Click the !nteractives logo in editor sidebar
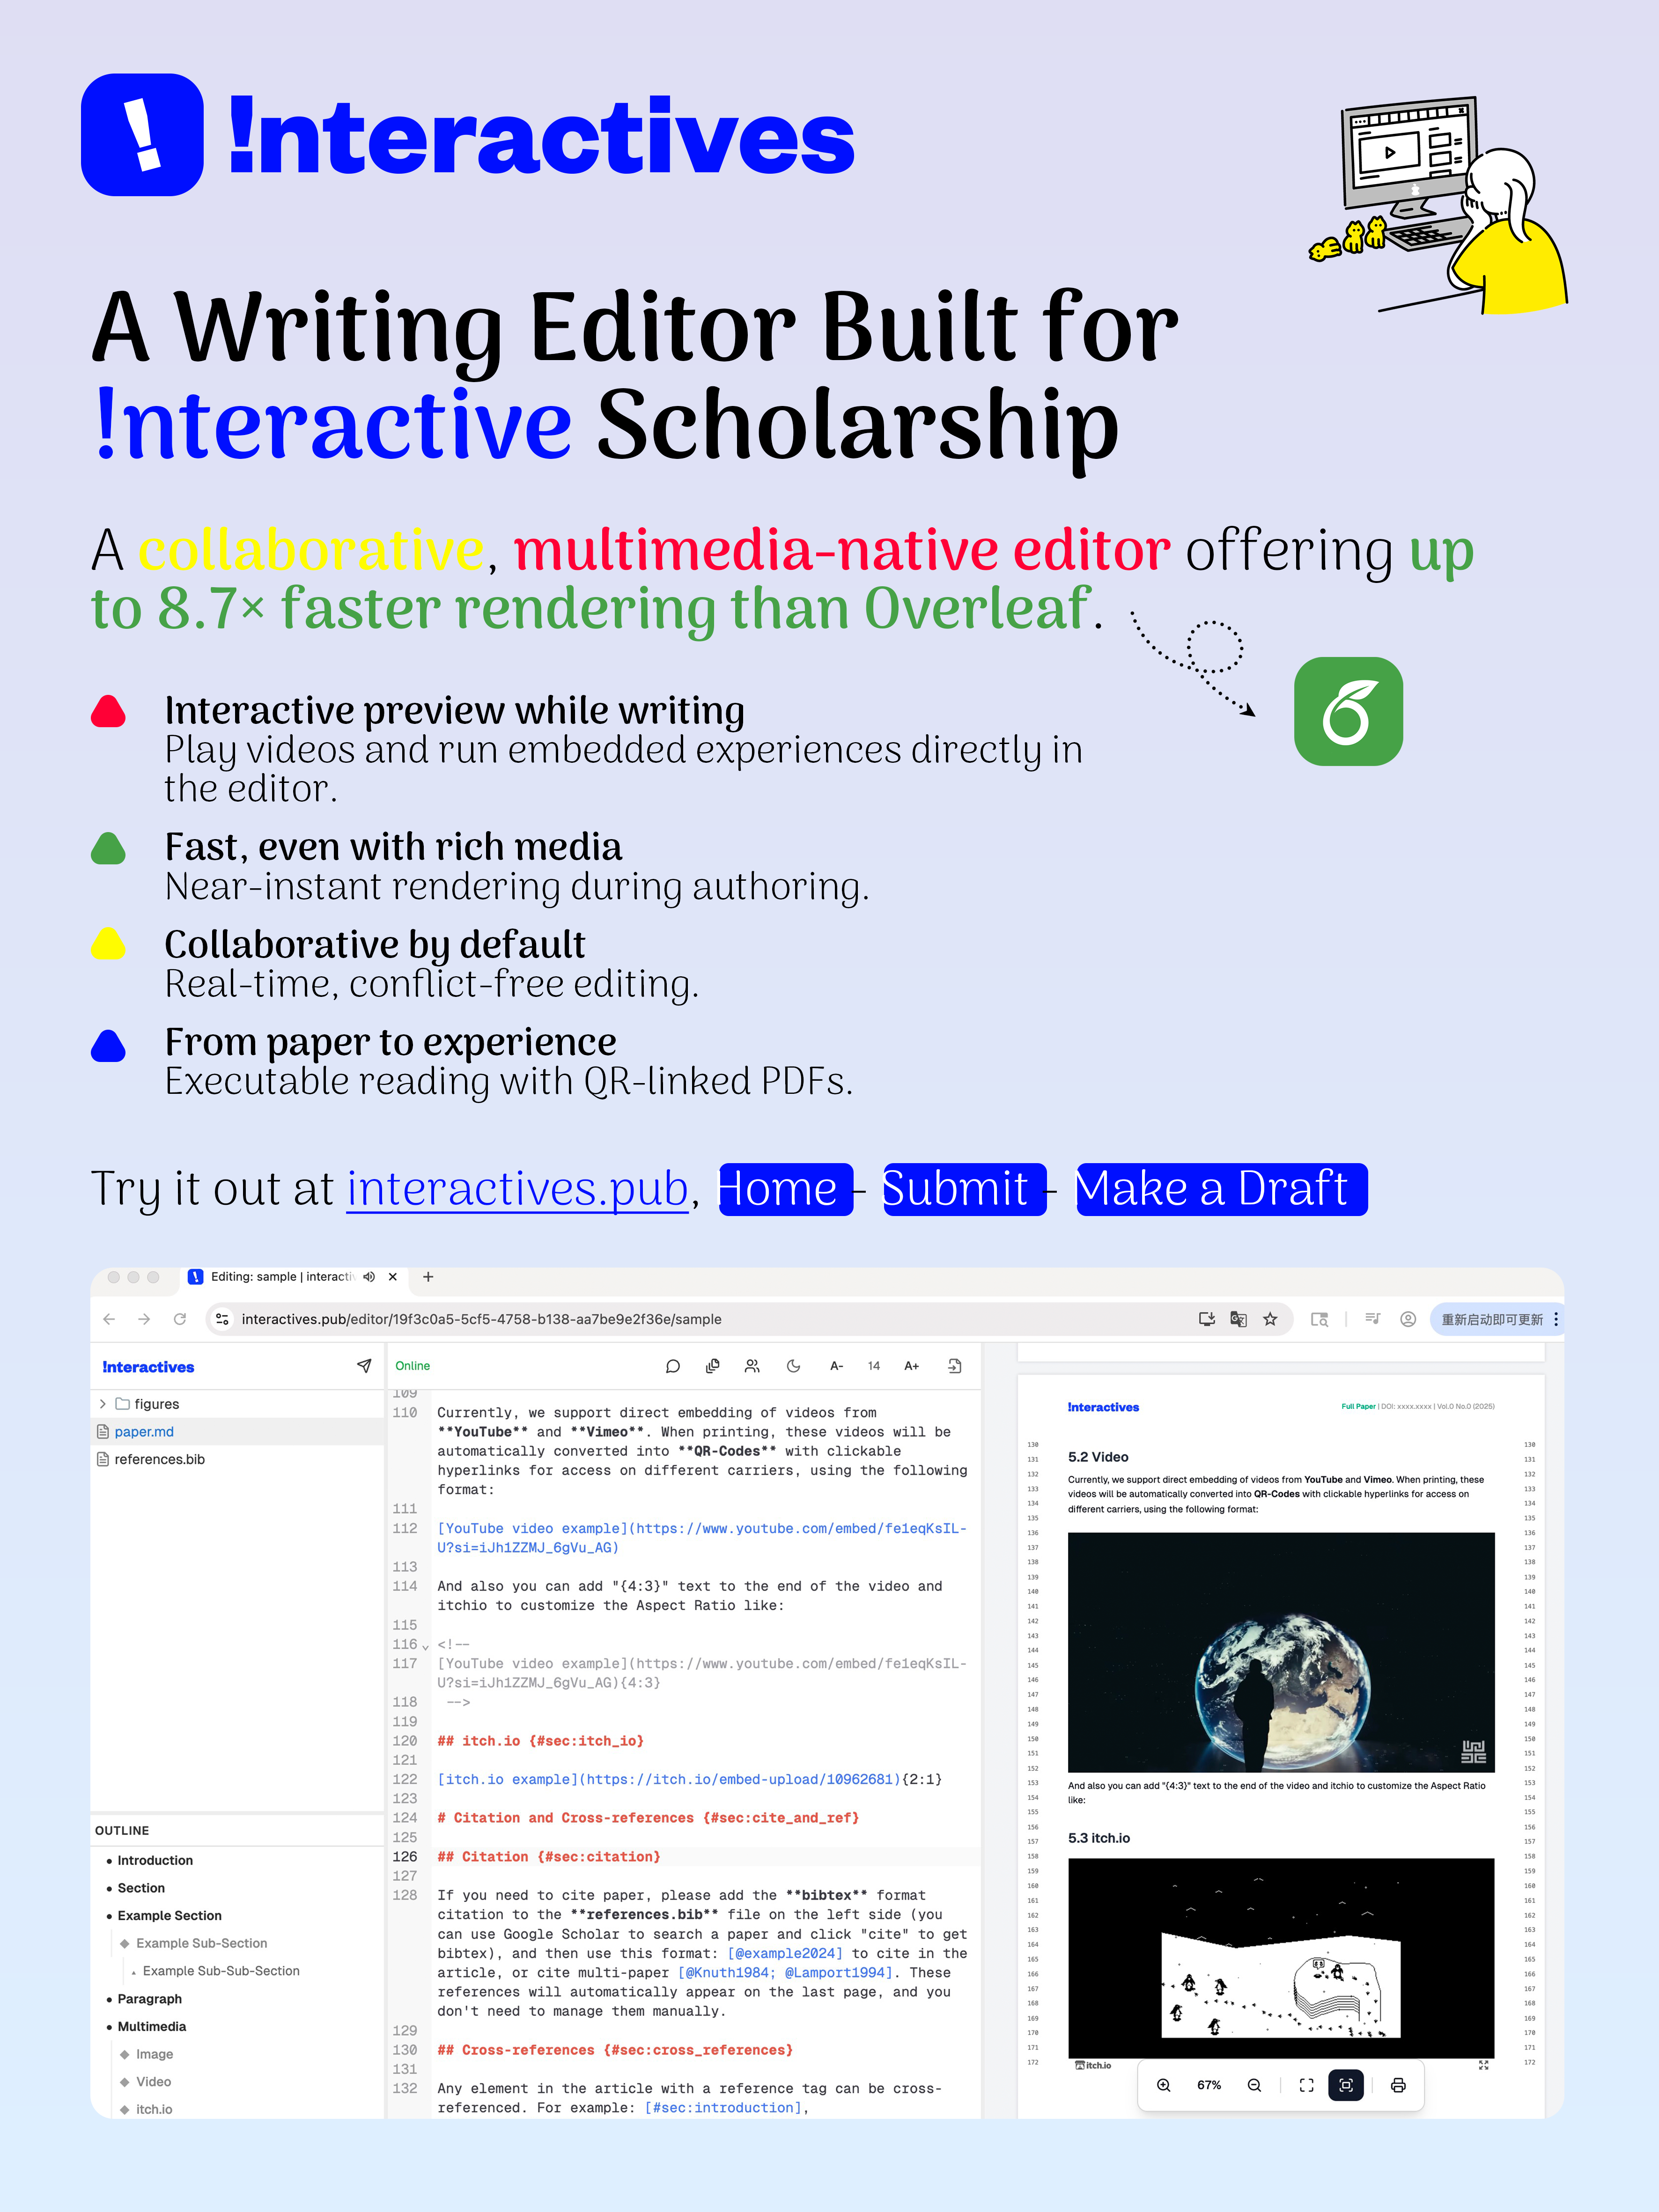1659x2212 pixels. [148, 1367]
